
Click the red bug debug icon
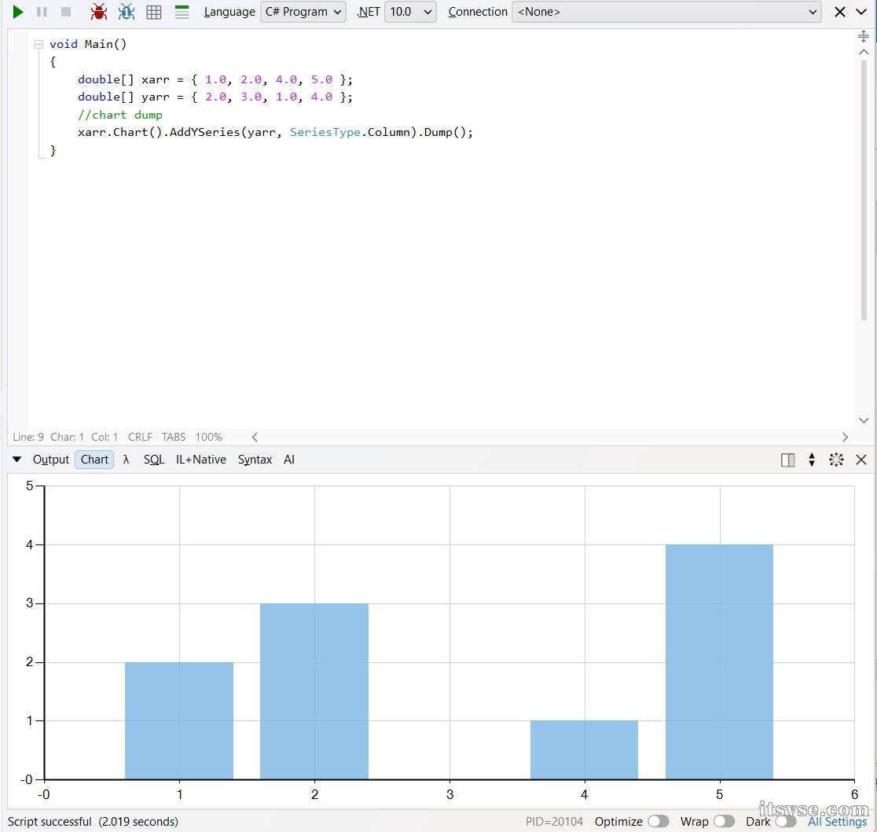pos(98,12)
